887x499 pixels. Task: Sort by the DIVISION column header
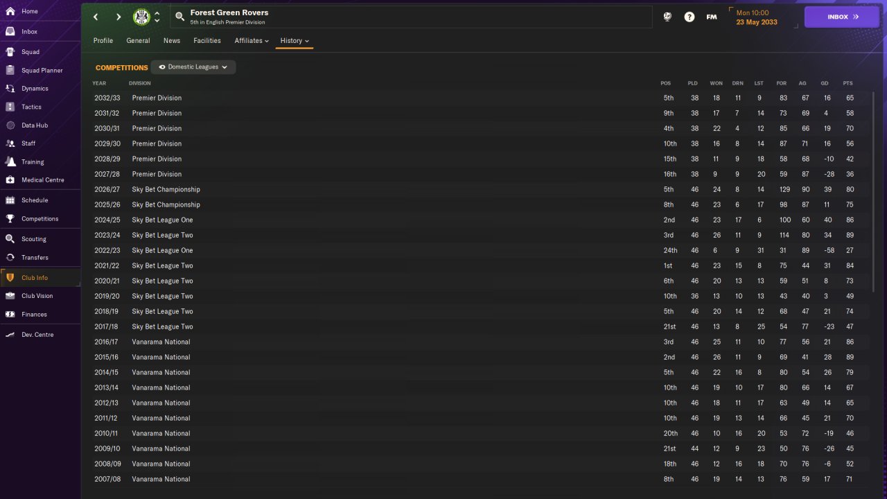[140, 83]
